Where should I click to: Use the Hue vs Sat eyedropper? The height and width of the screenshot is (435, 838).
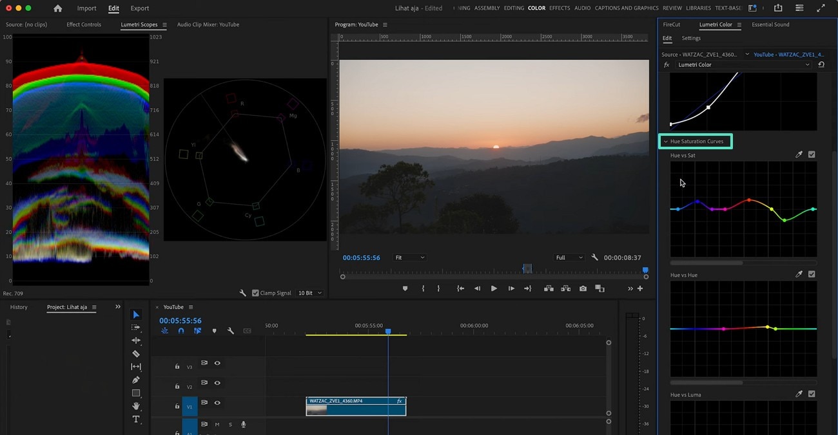pyautogui.click(x=799, y=154)
